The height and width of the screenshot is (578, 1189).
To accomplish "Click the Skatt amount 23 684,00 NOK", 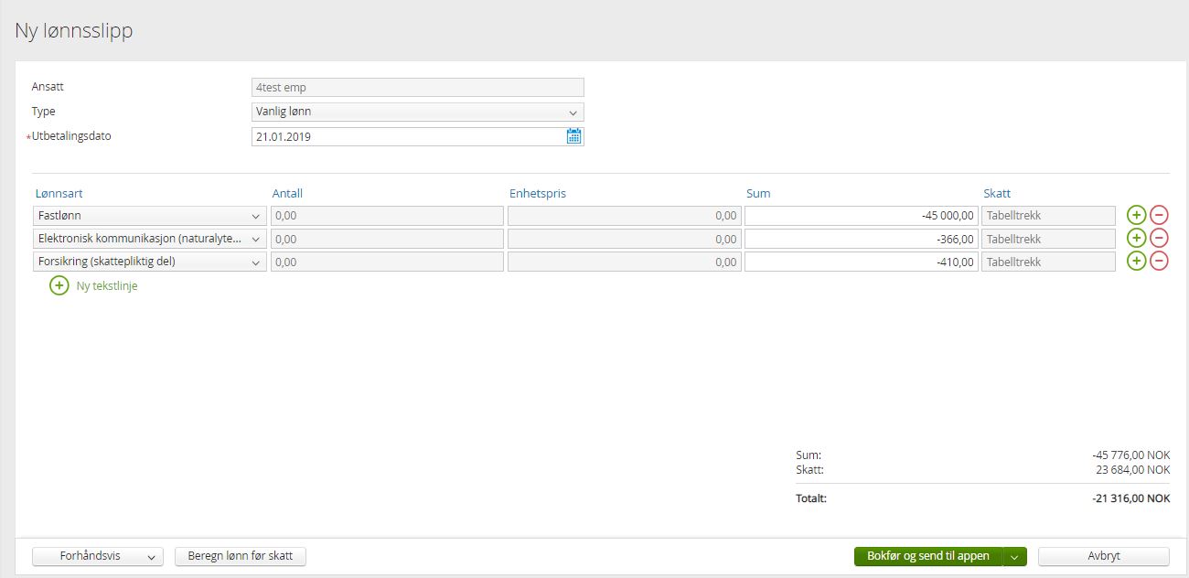I will [x=1133, y=469].
